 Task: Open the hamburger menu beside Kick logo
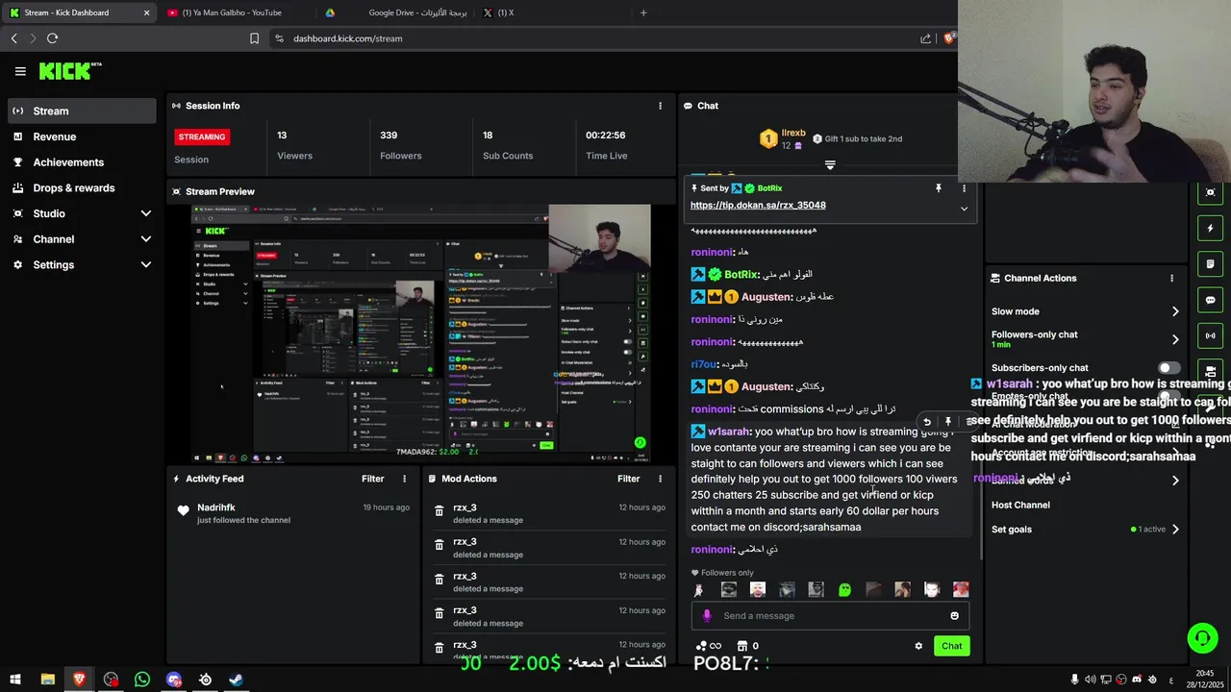point(20,71)
